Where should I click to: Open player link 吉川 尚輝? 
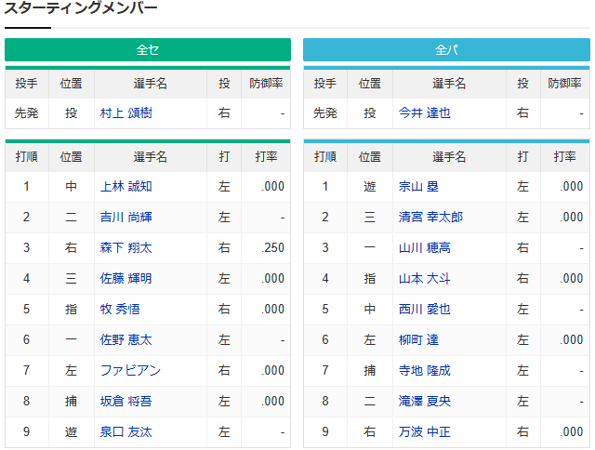click(x=126, y=218)
